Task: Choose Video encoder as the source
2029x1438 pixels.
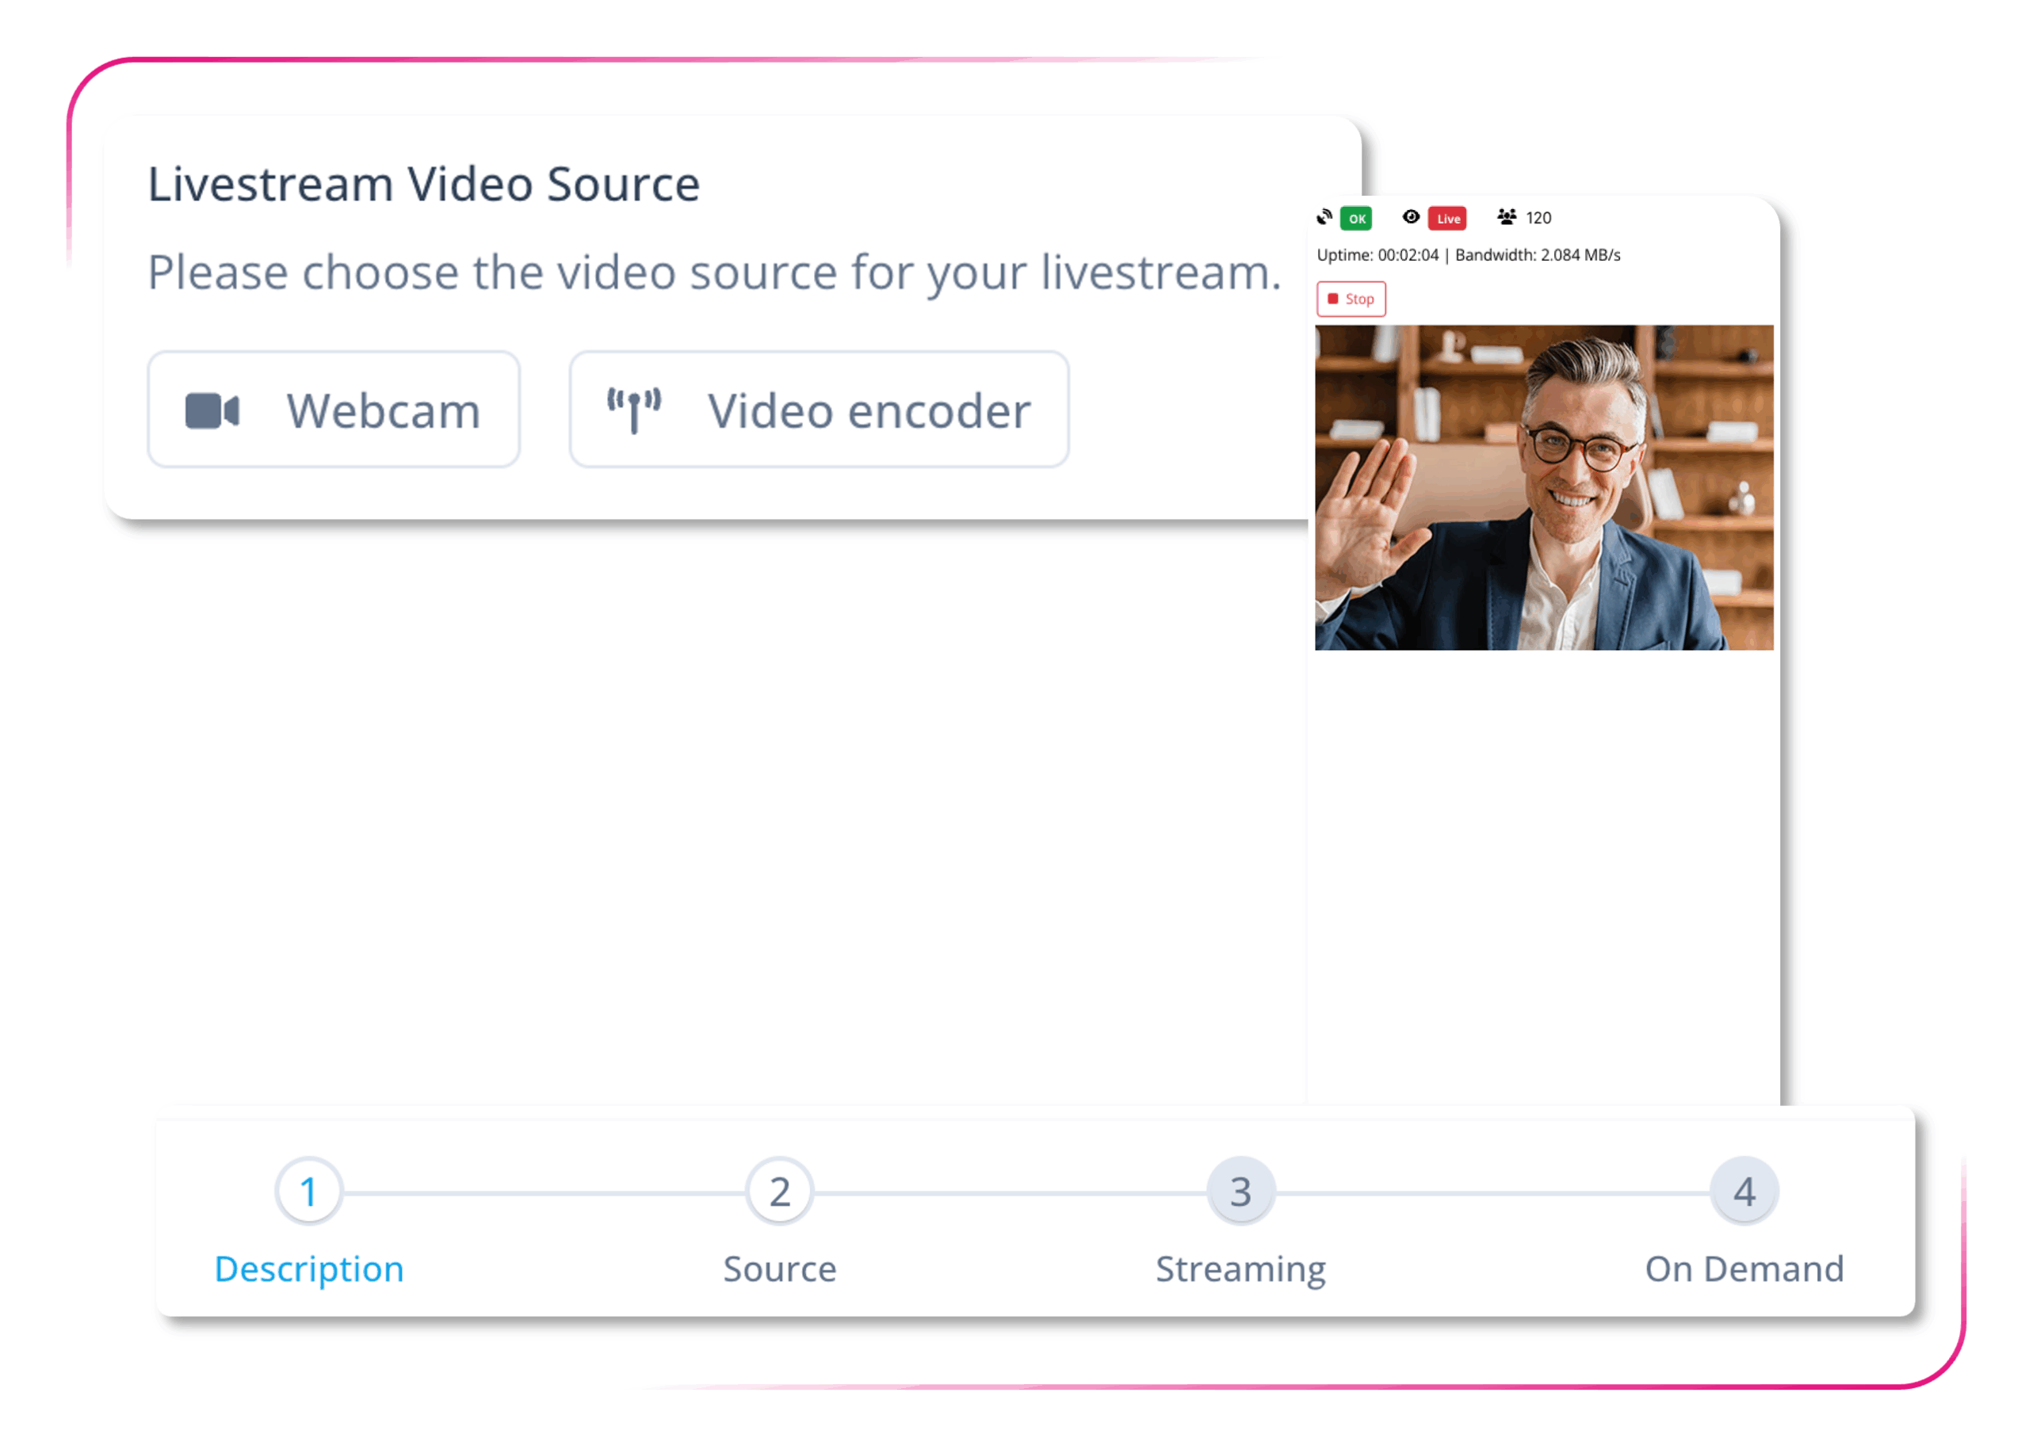Action: pos(818,409)
